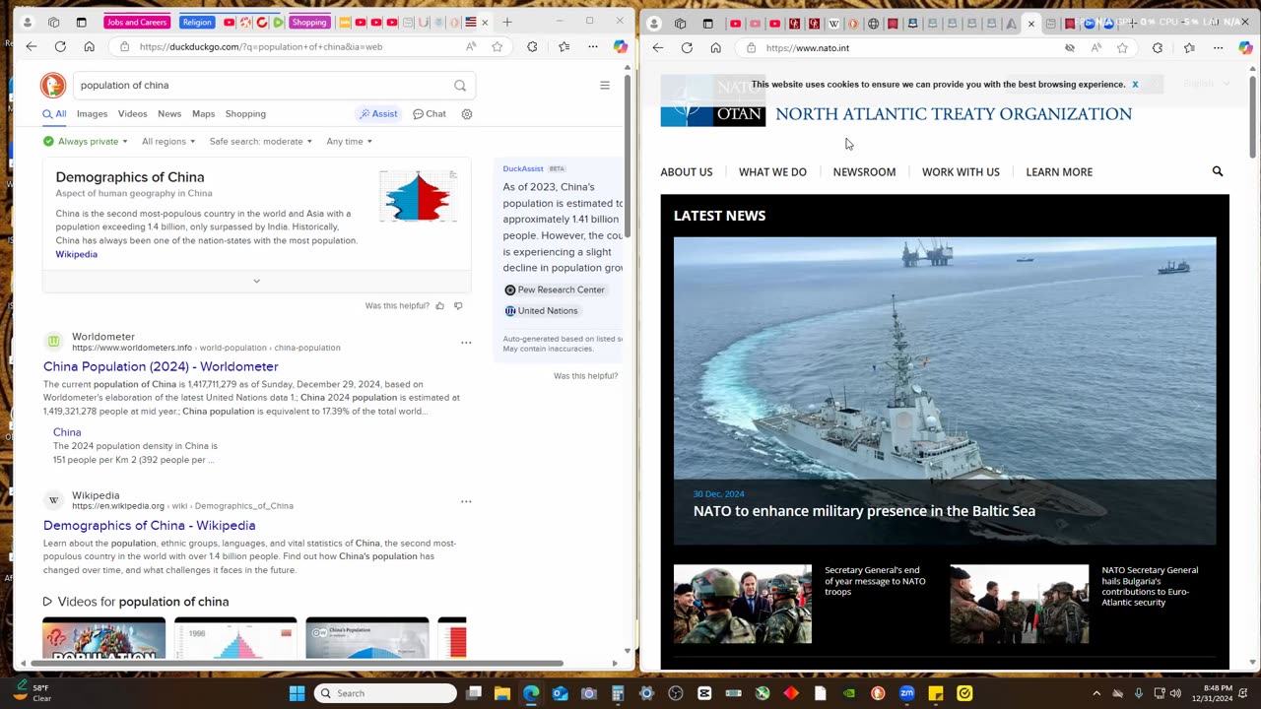1261x709 pixels.
Task: Open ABOUT US menu on NATO site
Action: [687, 171]
